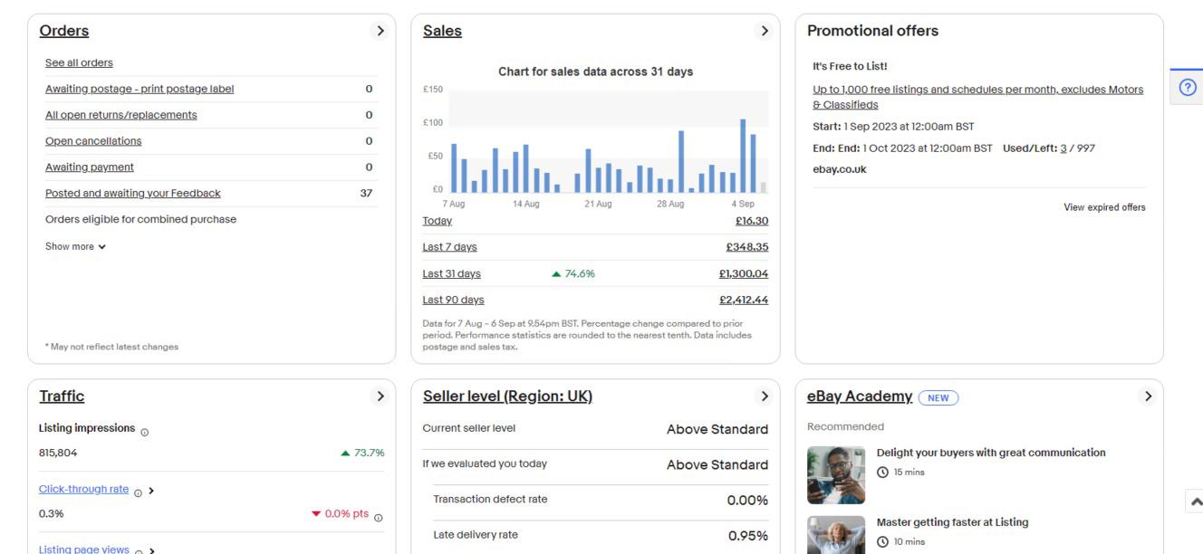Open Seller level (Region: UK) heading
Image resolution: width=1203 pixels, height=554 pixels.
tap(507, 396)
